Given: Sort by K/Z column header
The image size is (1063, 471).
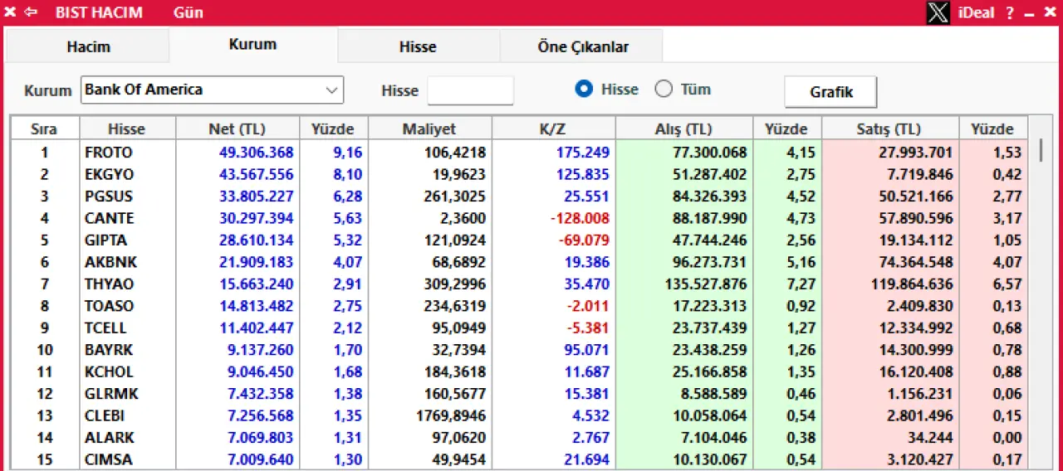Looking at the screenshot, I should (x=552, y=129).
